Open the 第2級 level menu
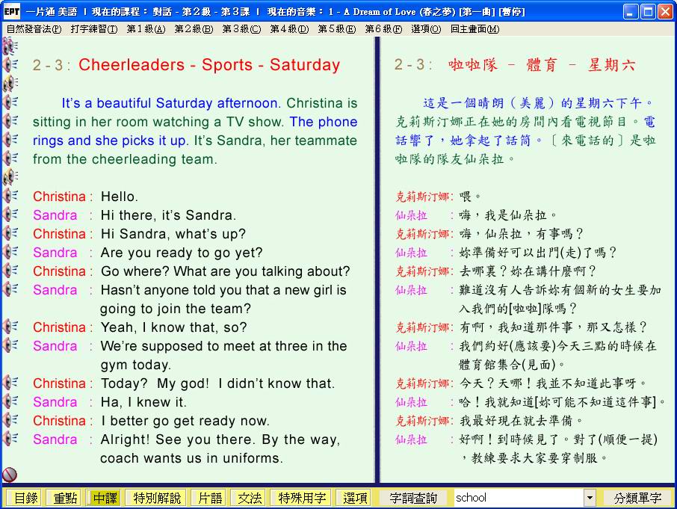Viewport: 677px width, 509px height. 193,29
